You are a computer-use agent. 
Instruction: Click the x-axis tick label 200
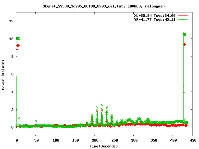[x=95, y=140]
